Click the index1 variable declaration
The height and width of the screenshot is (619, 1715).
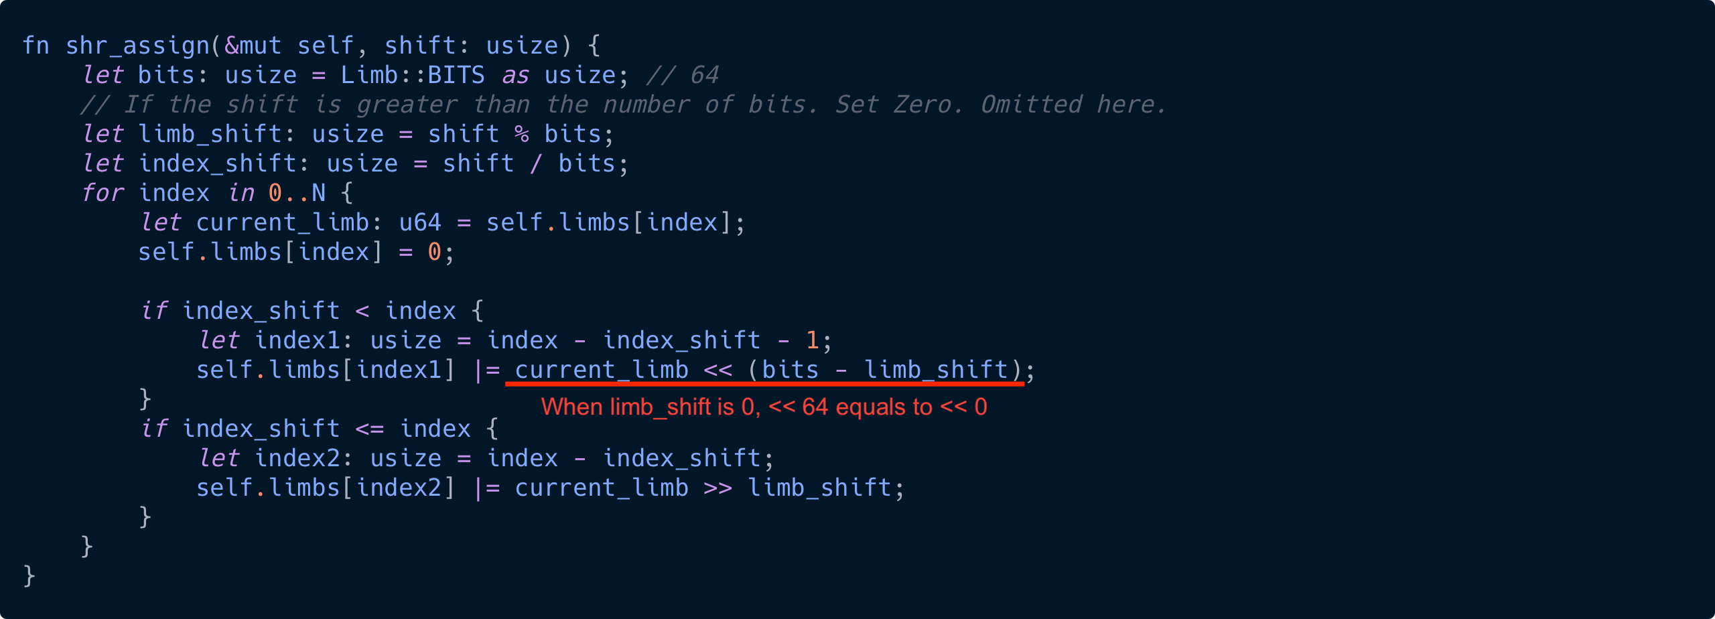tap(297, 340)
